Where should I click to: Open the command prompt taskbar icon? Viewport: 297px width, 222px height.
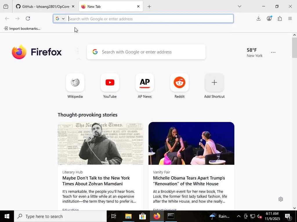171,216
